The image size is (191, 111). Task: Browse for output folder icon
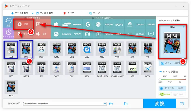tap(111, 104)
